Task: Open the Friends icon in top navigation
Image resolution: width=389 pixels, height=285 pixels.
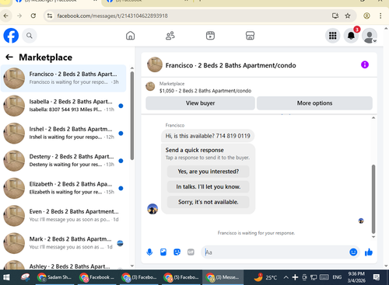Action: (x=170, y=36)
